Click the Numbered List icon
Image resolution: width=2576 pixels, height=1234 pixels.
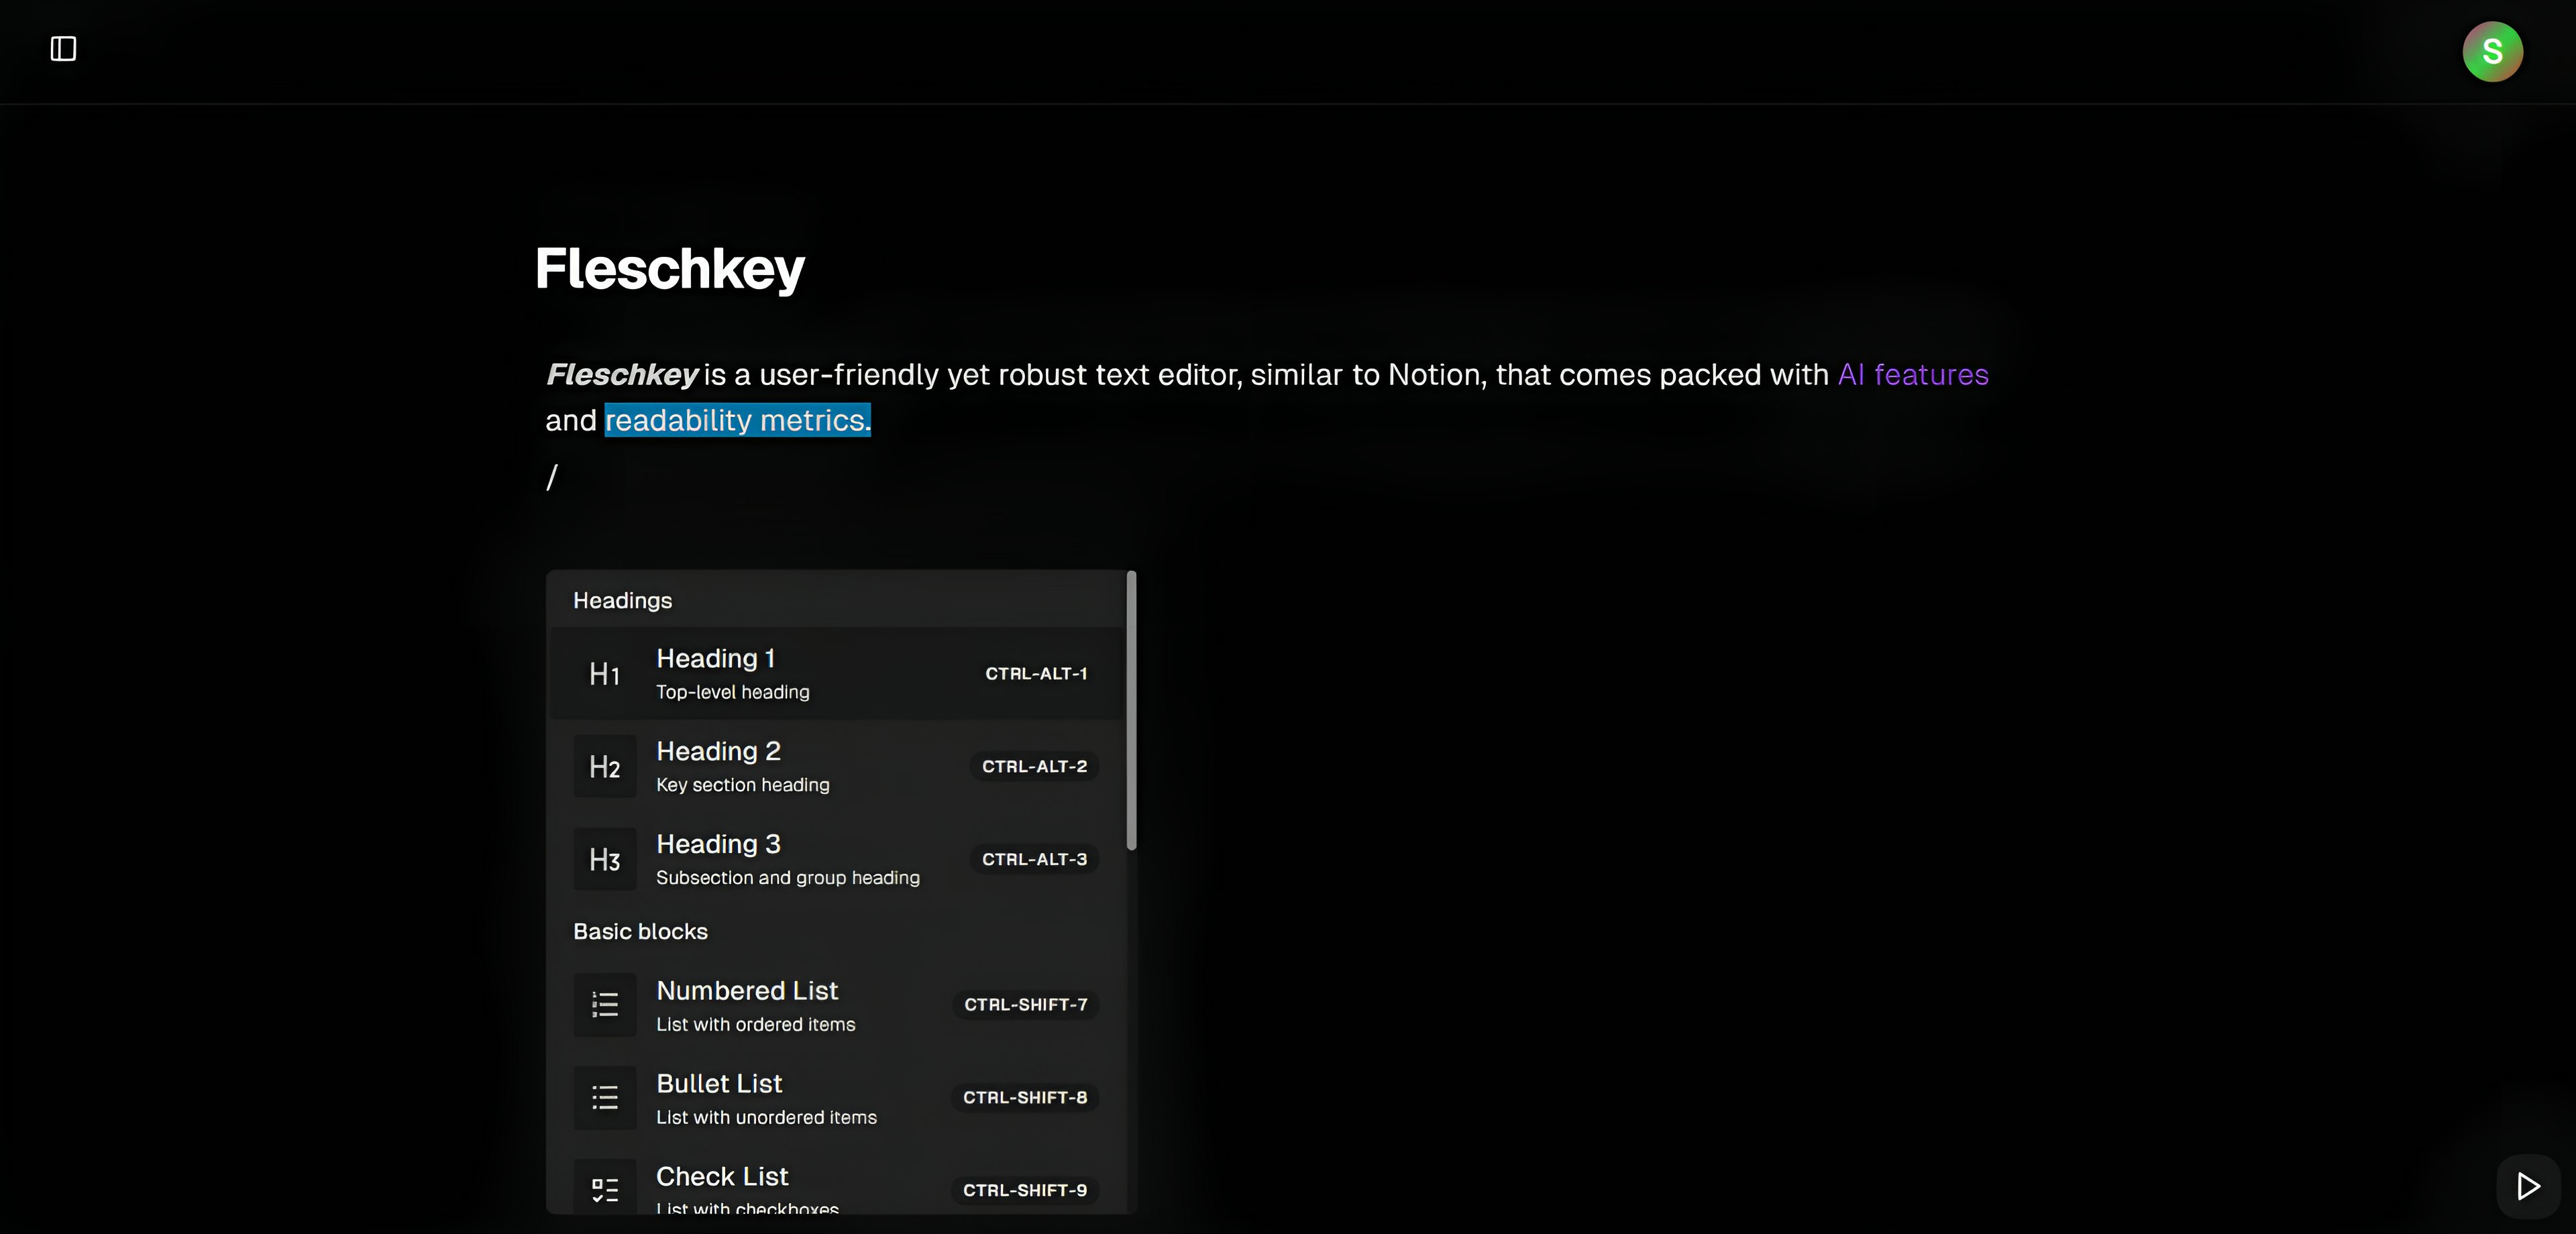click(604, 1005)
